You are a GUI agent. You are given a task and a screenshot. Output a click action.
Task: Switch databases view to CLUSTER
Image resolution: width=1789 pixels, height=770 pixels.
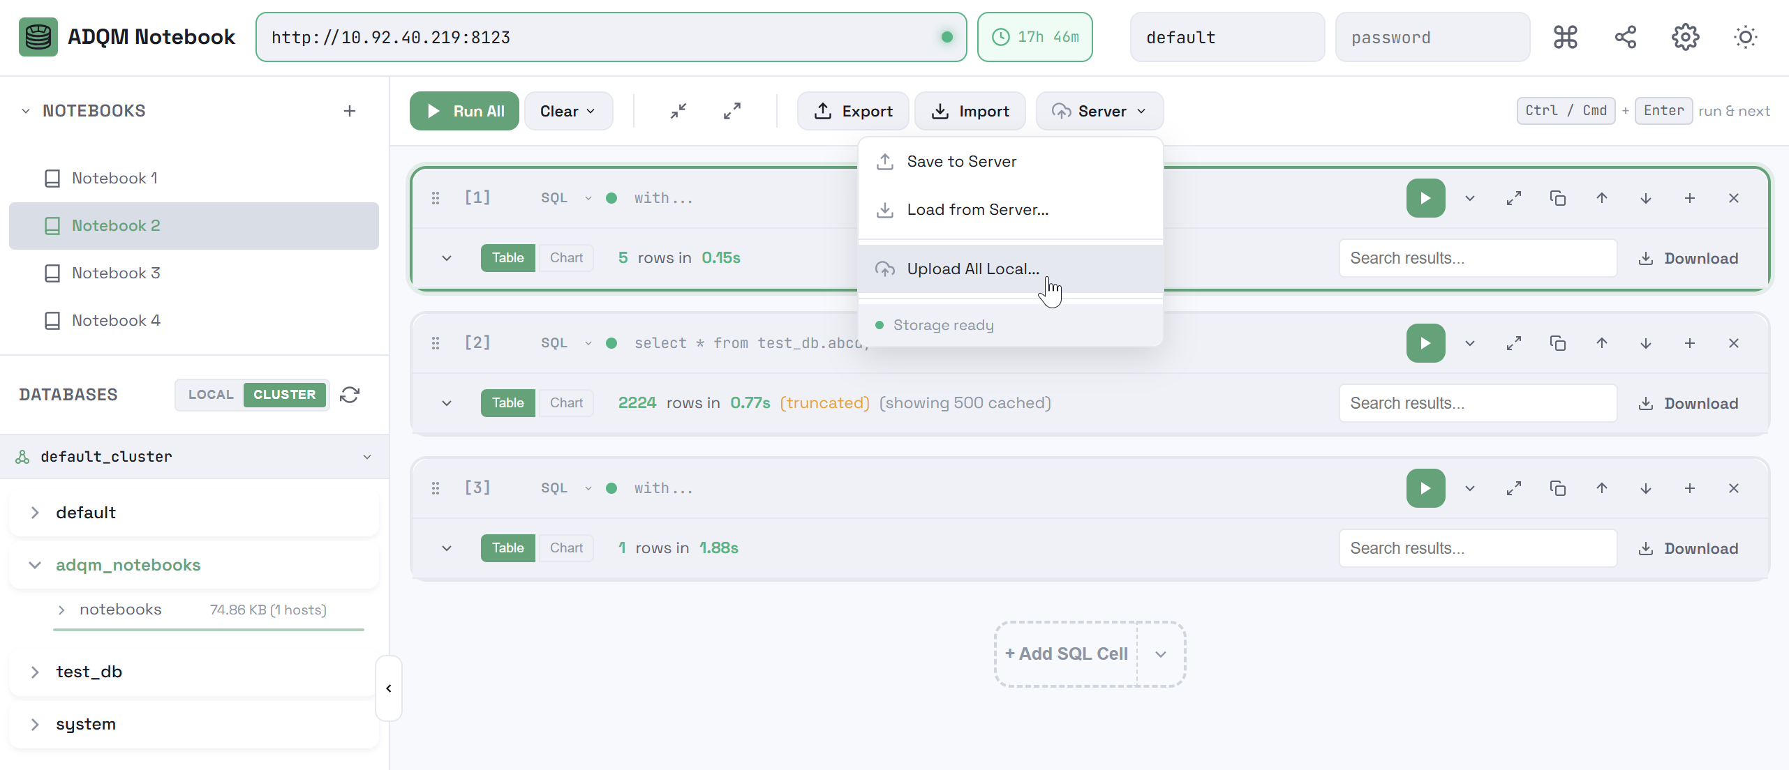click(x=284, y=395)
